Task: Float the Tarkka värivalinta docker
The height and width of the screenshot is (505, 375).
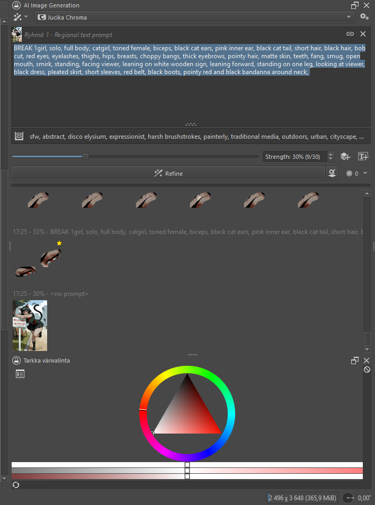Action: (355, 360)
